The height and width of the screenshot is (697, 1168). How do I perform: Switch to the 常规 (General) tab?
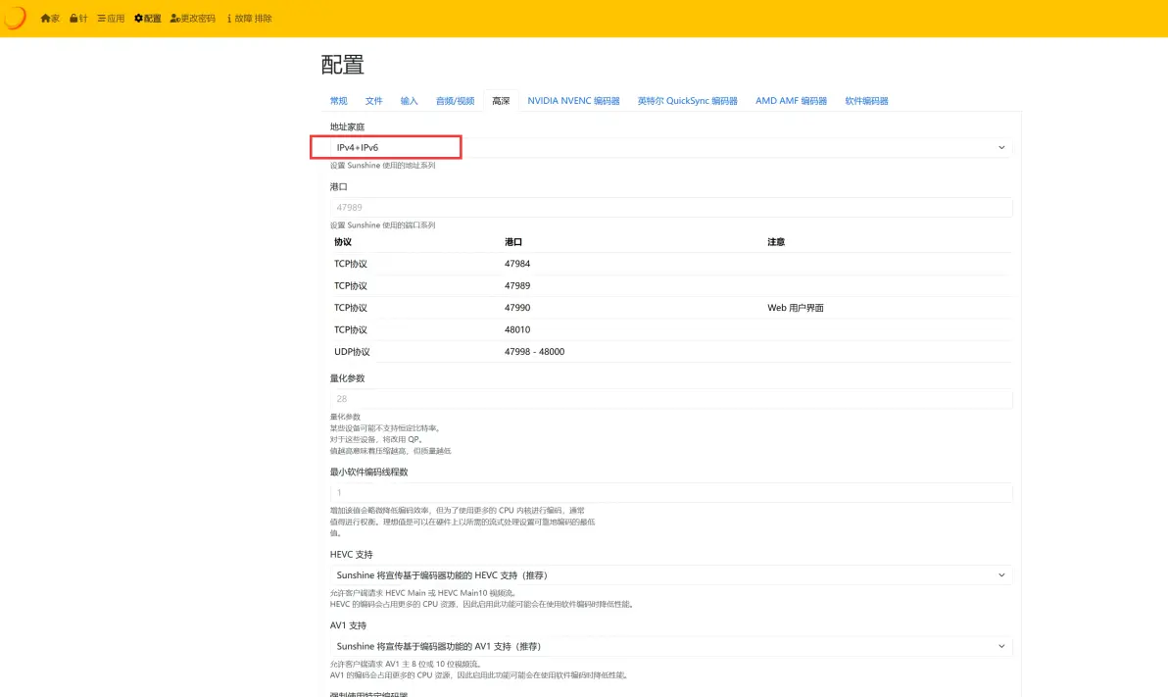tap(338, 101)
